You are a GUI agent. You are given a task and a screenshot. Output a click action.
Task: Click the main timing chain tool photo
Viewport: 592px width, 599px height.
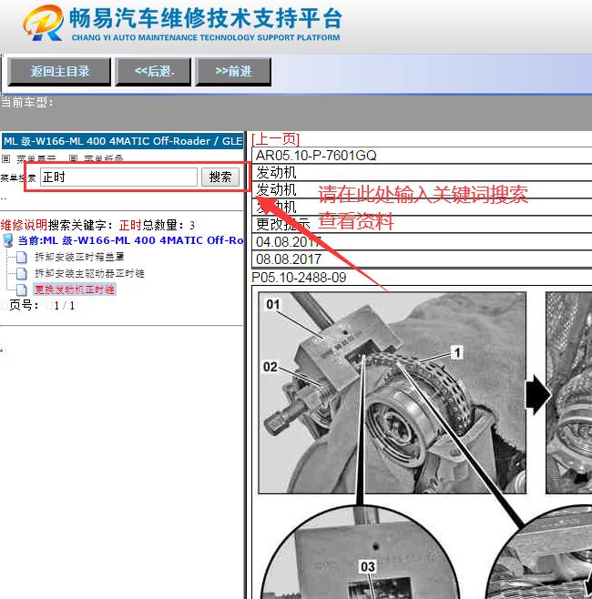pos(393,392)
